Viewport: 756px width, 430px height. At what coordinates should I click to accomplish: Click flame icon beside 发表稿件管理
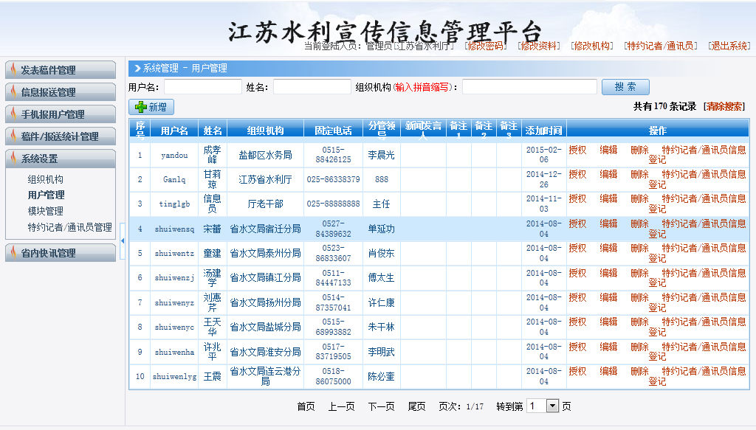point(13,70)
